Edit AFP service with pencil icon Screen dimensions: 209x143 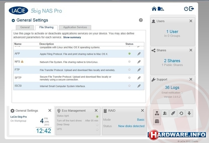click(x=139, y=54)
